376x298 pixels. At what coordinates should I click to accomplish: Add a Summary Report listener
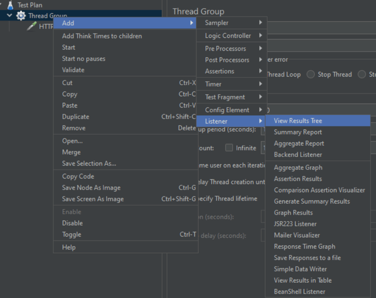pos(298,132)
